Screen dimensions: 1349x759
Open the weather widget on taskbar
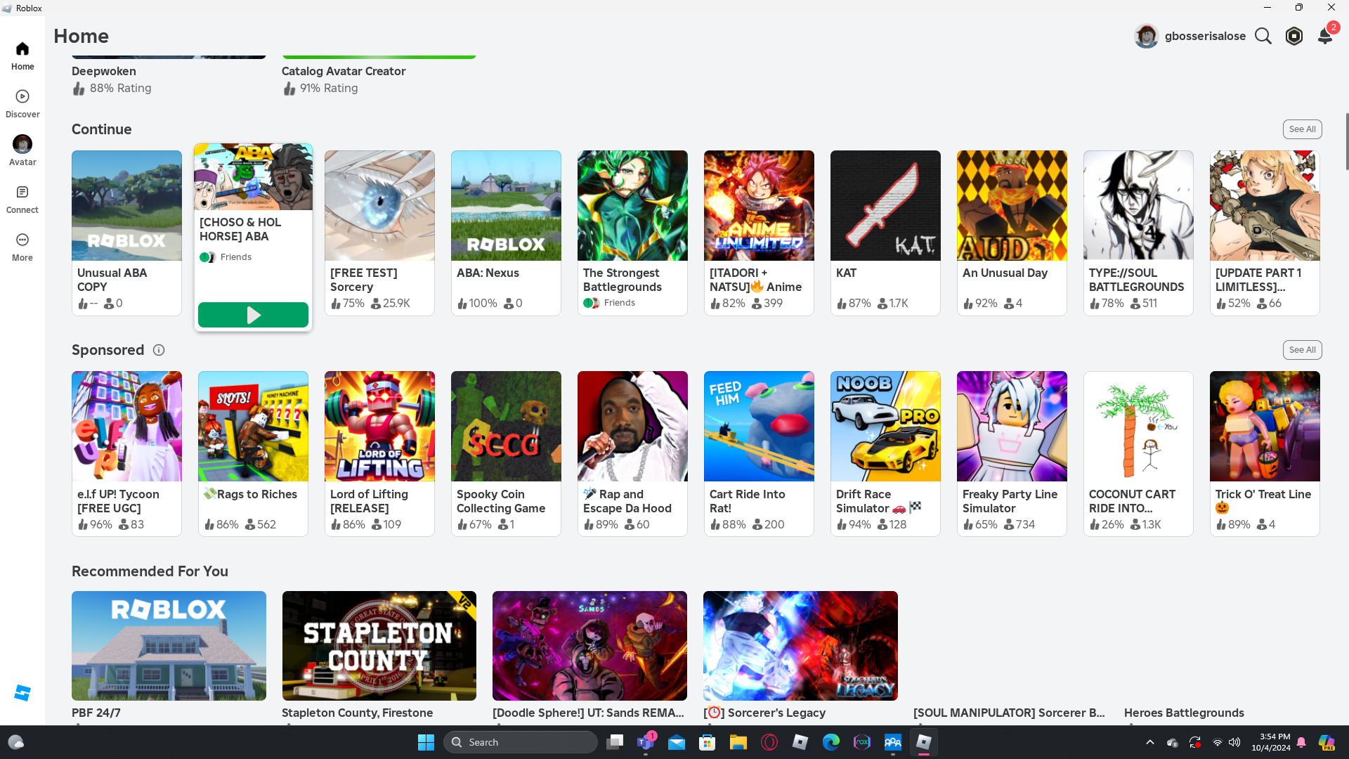pos(15,742)
